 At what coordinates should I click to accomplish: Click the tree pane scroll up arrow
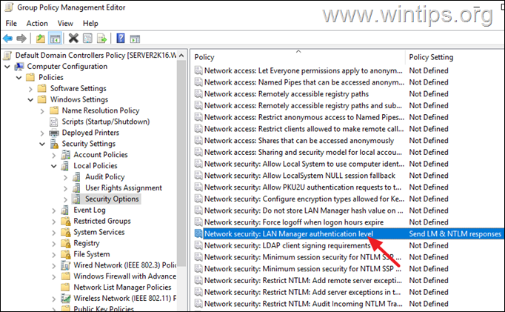(x=181, y=56)
